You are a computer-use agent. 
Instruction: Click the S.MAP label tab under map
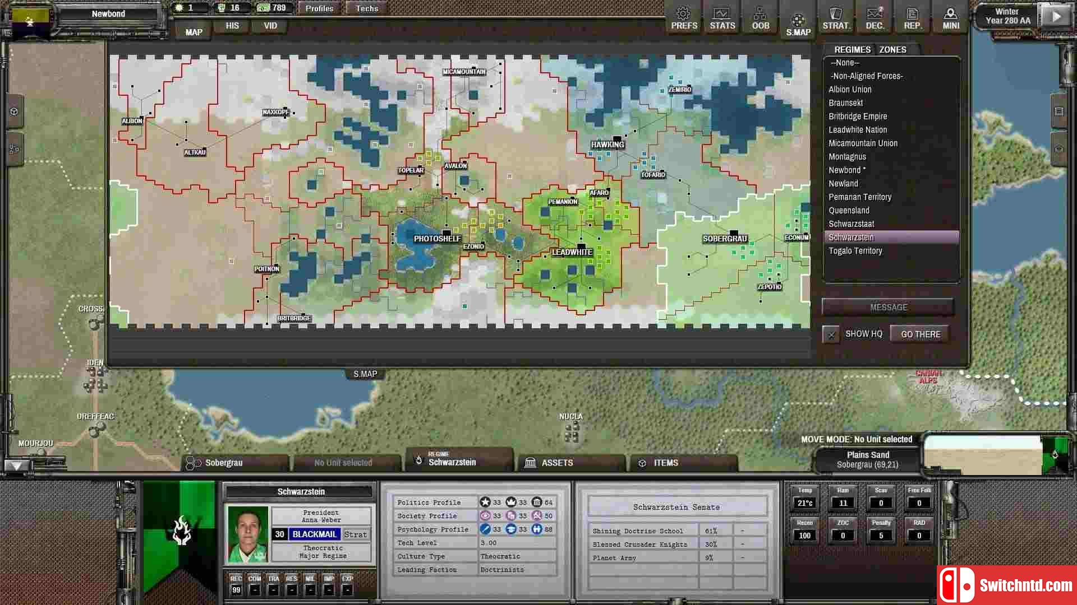click(x=365, y=374)
